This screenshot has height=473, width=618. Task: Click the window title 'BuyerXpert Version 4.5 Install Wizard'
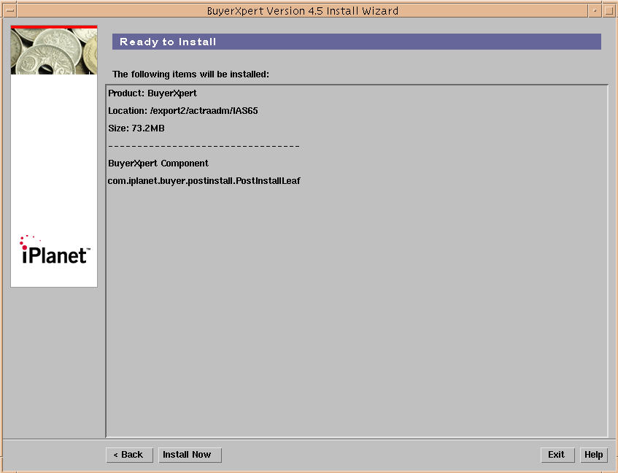pyautogui.click(x=303, y=11)
